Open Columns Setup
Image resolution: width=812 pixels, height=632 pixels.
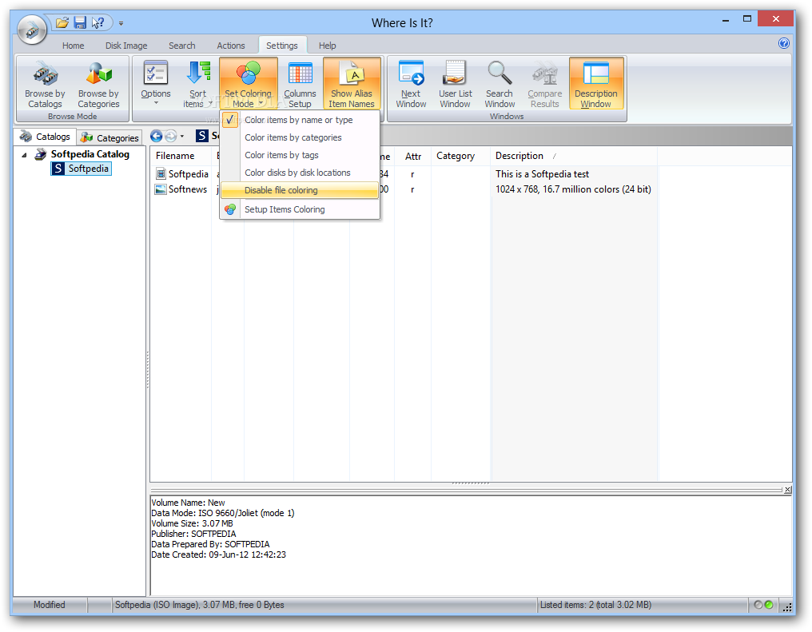click(x=300, y=85)
